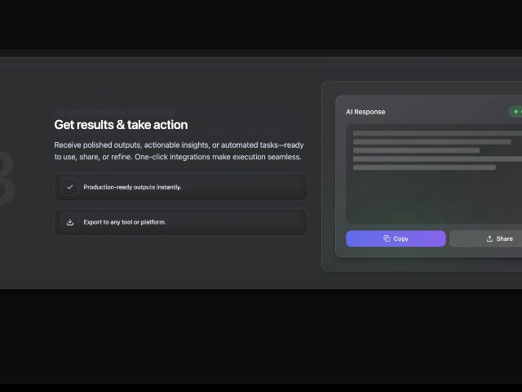Viewport: 522px width, 392px height.
Task: Click the last placeholder line in response
Action: [424, 167]
